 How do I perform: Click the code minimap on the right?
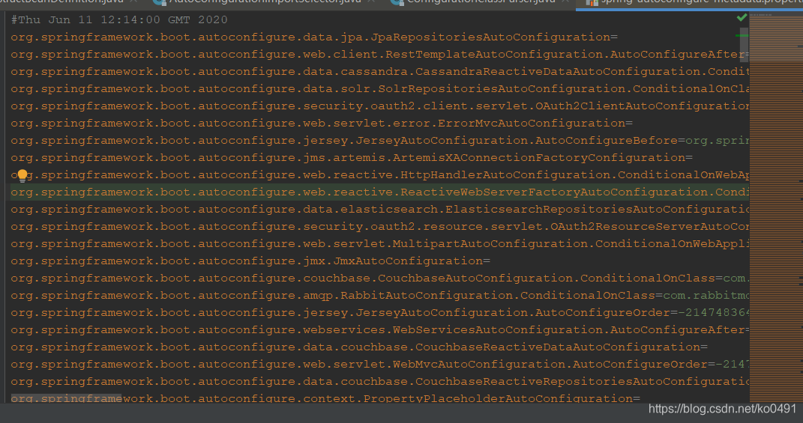tap(776, 207)
